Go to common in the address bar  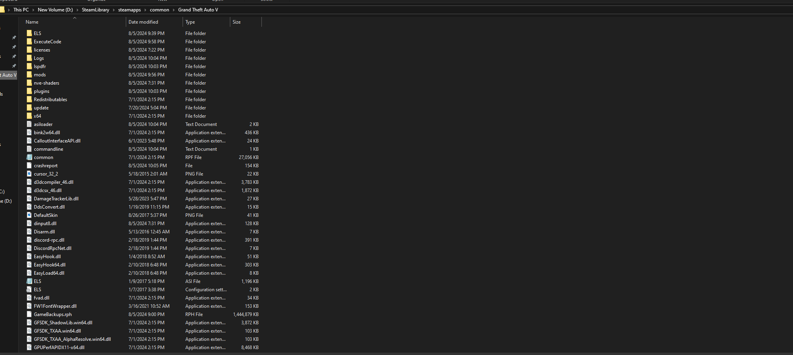click(159, 10)
